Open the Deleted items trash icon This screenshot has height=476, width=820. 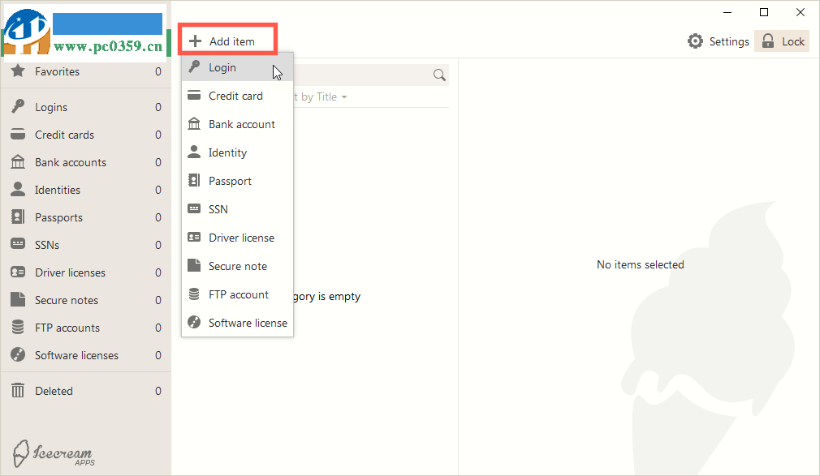(17, 390)
